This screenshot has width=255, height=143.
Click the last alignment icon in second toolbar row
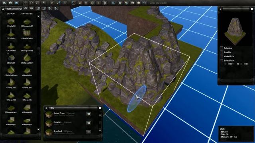(56, 8)
